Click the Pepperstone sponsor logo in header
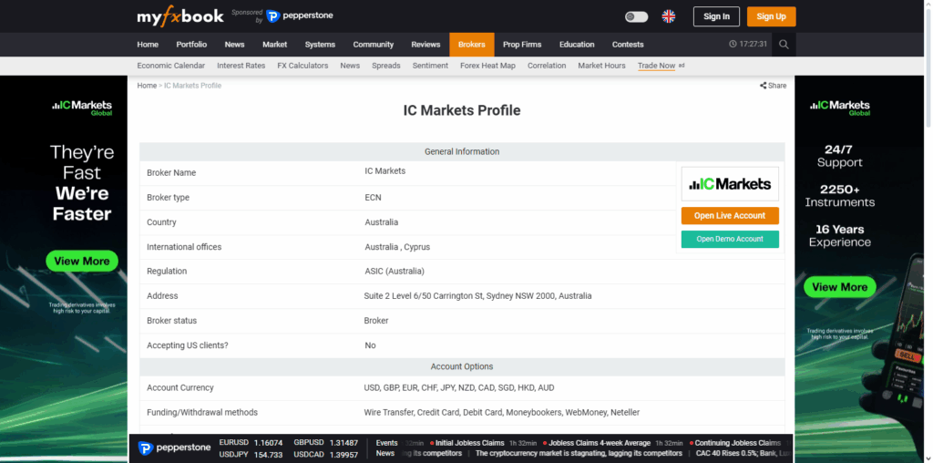This screenshot has width=933, height=463. [299, 16]
